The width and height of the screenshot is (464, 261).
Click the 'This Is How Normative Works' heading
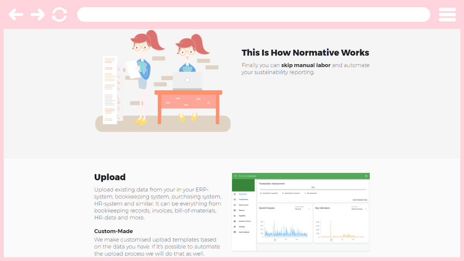click(305, 53)
